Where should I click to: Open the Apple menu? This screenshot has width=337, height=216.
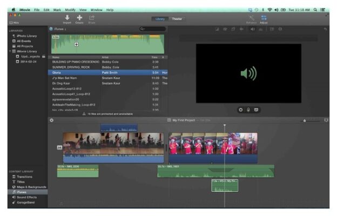pos(14,10)
